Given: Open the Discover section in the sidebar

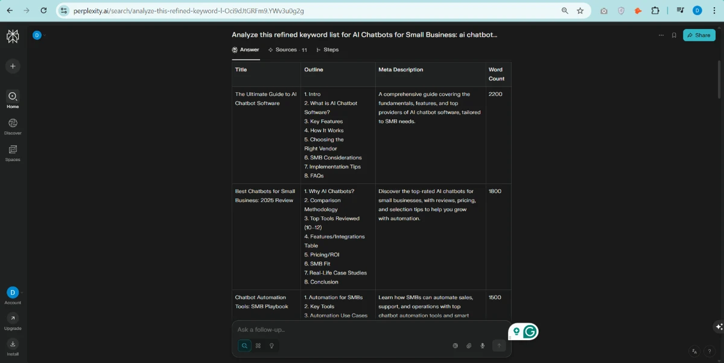Looking at the screenshot, I should pos(13,126).
